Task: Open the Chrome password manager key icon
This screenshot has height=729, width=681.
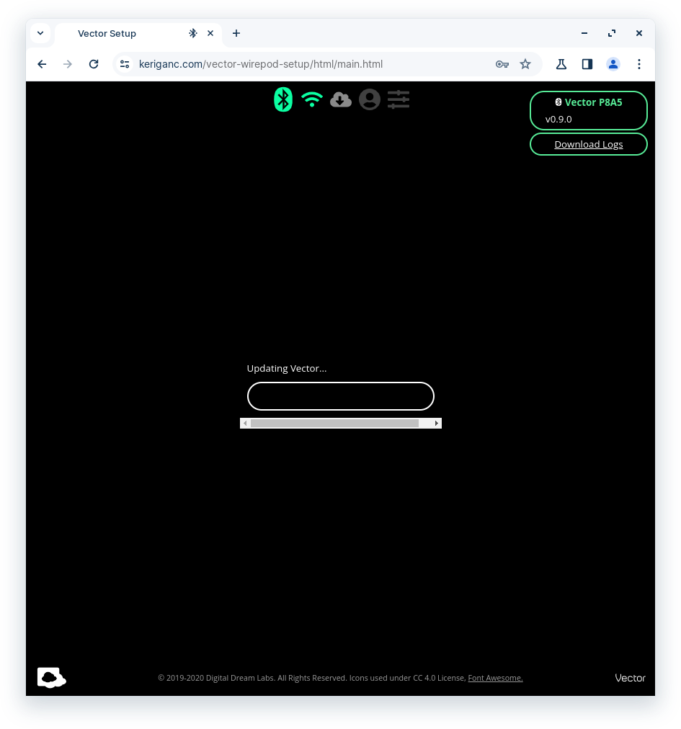Action: (502, 64)
